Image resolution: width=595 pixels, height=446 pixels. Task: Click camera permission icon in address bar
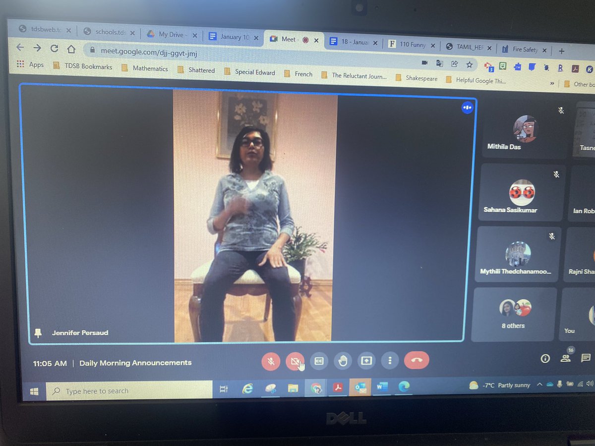(x=424, y=63)
